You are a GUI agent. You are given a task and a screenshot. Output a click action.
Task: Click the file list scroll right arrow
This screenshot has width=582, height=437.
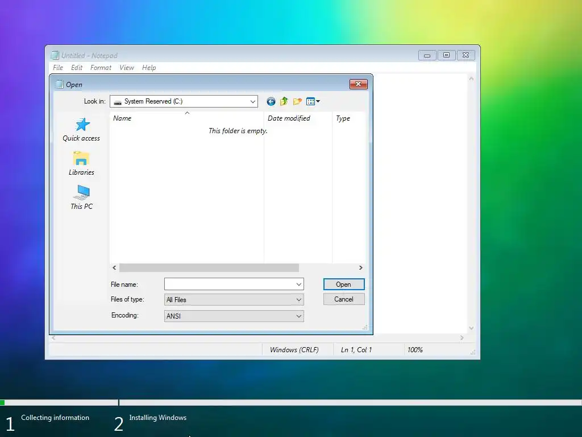pyautogui.click(x=360, y=267)
